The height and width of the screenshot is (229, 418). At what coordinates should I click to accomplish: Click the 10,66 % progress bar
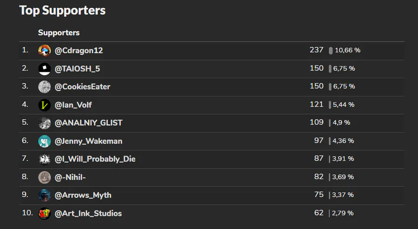click(x=331, y=51)
